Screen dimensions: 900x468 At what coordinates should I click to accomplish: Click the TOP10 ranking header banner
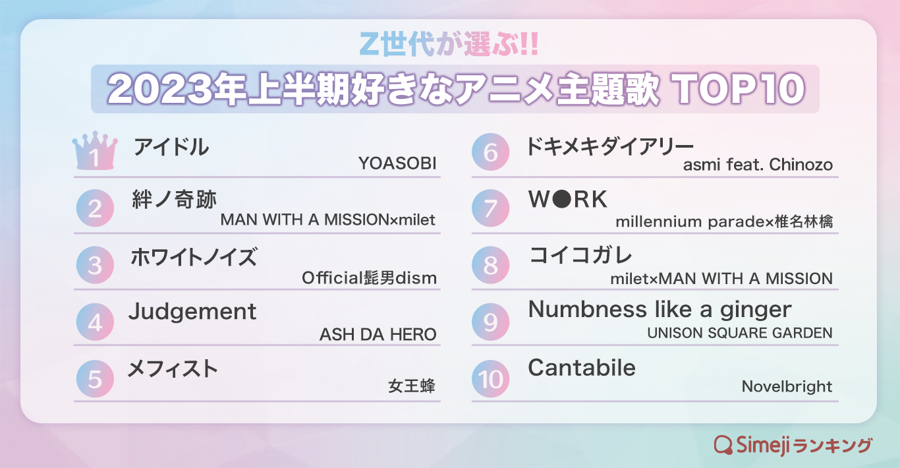455,89
